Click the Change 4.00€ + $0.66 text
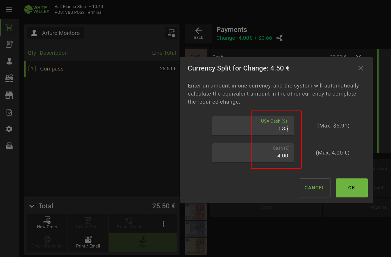The image size is (391, 257). tap(244, 38)
